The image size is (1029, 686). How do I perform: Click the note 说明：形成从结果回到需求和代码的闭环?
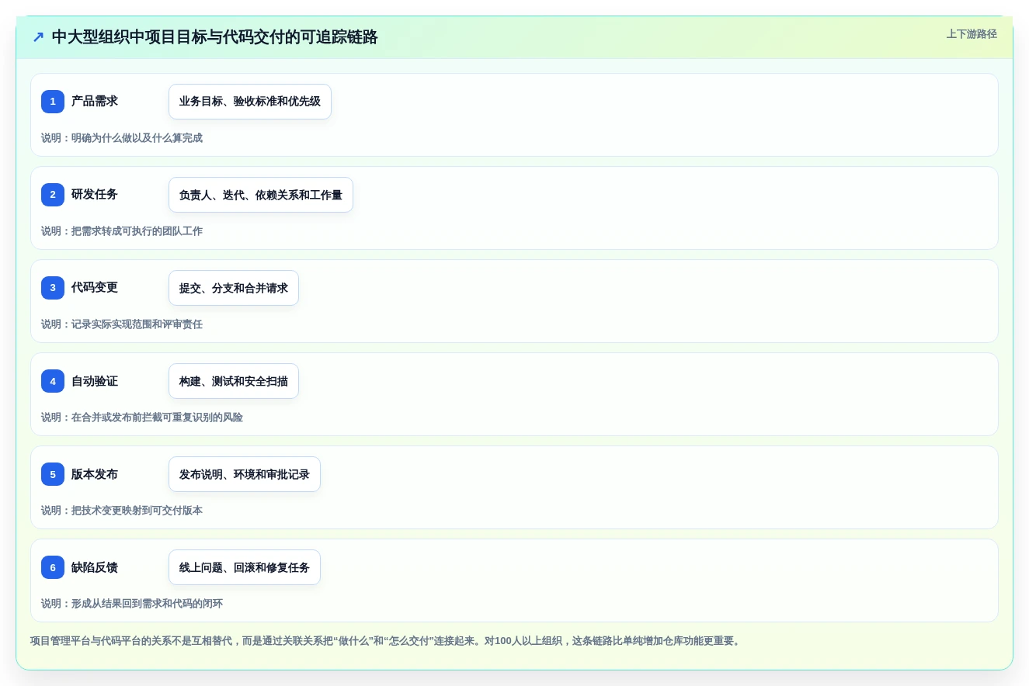[132, 604]
